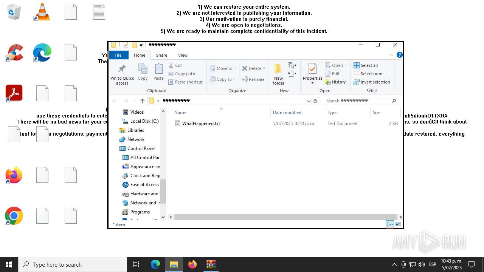484x272 pixels.
Task: Click the Open button in ribbon
Action: click(x=336, y=65)
